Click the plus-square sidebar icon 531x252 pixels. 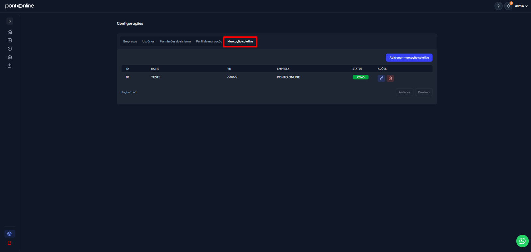(x=10, y=40)
